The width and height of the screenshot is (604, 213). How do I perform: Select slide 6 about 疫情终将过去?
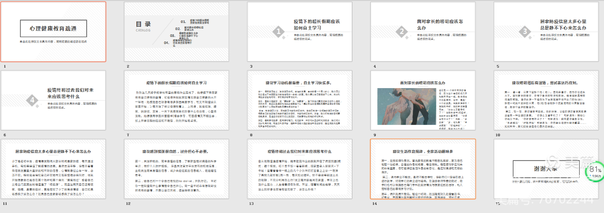point(53,100)
